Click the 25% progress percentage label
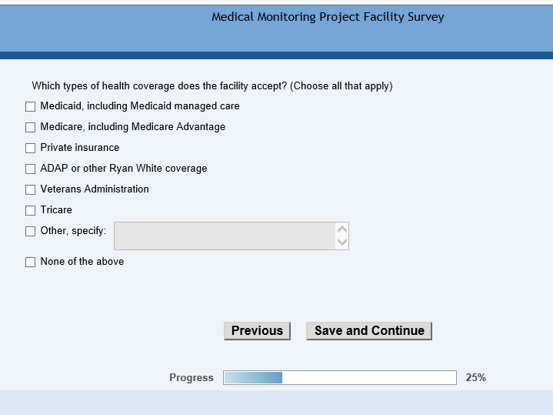 pos(475,378)
